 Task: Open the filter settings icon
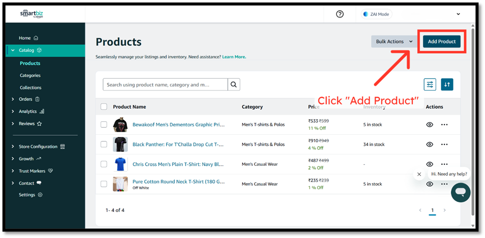429,84
